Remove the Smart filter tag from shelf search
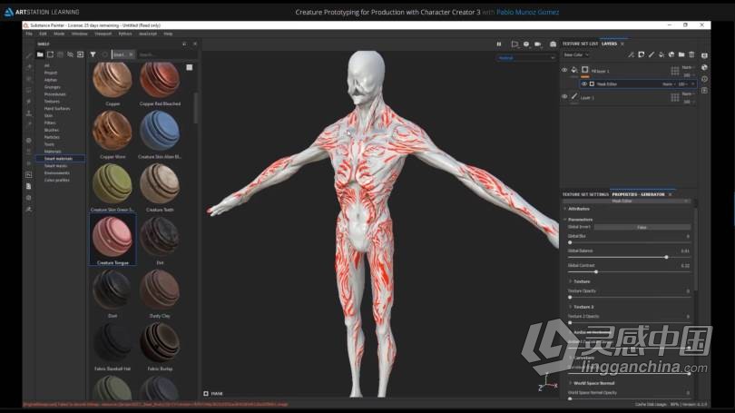The width and height of the screenshot is (735, 413). (131, 54)
